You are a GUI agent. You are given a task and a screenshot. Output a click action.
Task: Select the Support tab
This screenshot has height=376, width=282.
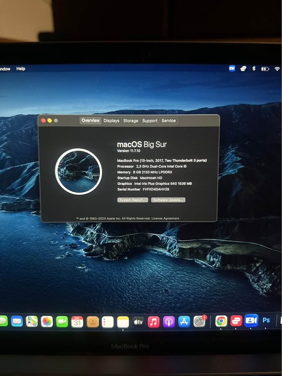point(150,121)
